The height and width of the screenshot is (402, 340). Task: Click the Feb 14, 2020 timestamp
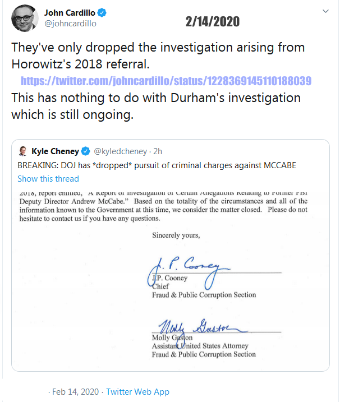[75, 392]
